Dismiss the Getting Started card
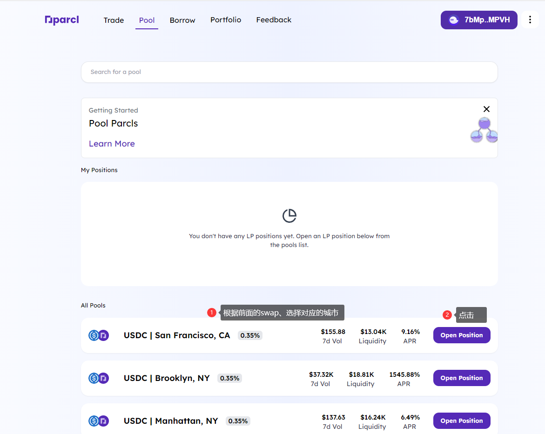 tap(487, 109)
